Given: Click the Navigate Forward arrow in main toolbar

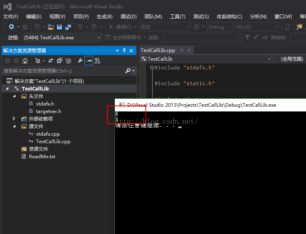Looking at the screenshot, I should tap(25, 27).
